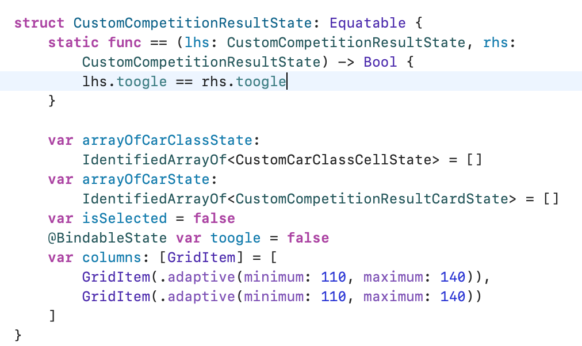Screen dimensions: 582x346
Task: Click the [GridItem] type annotation
Action: click(201, 257)
